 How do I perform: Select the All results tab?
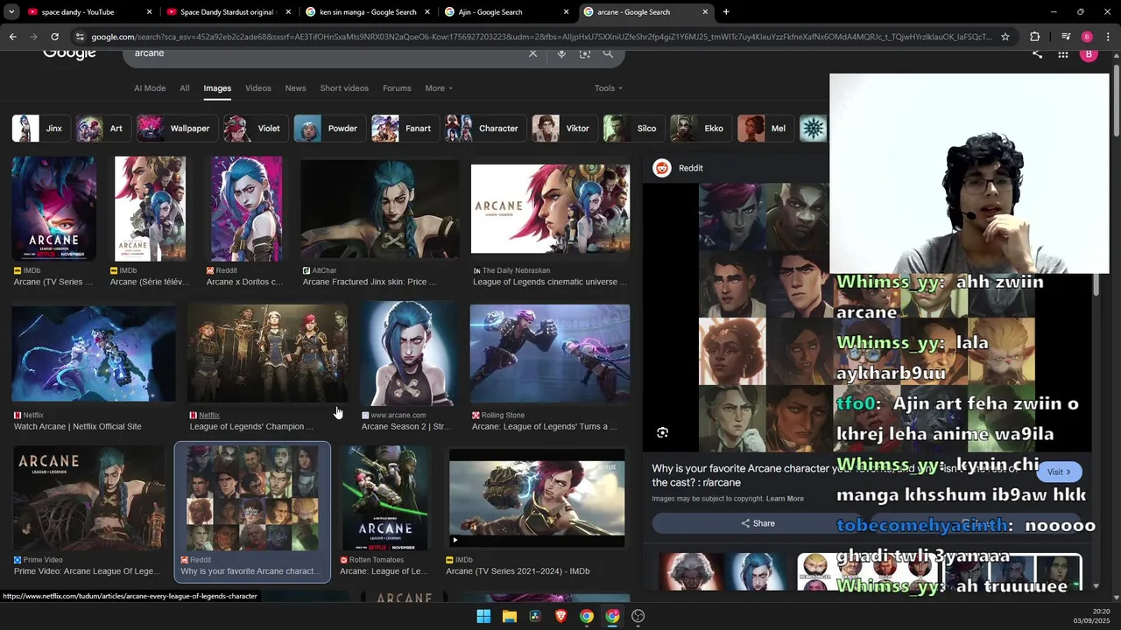pyautogui.click(x=185, y=88)
